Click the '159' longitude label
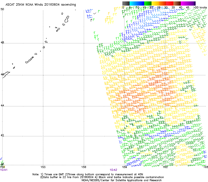Screen dimensions: 208x182 pos(125,167)
